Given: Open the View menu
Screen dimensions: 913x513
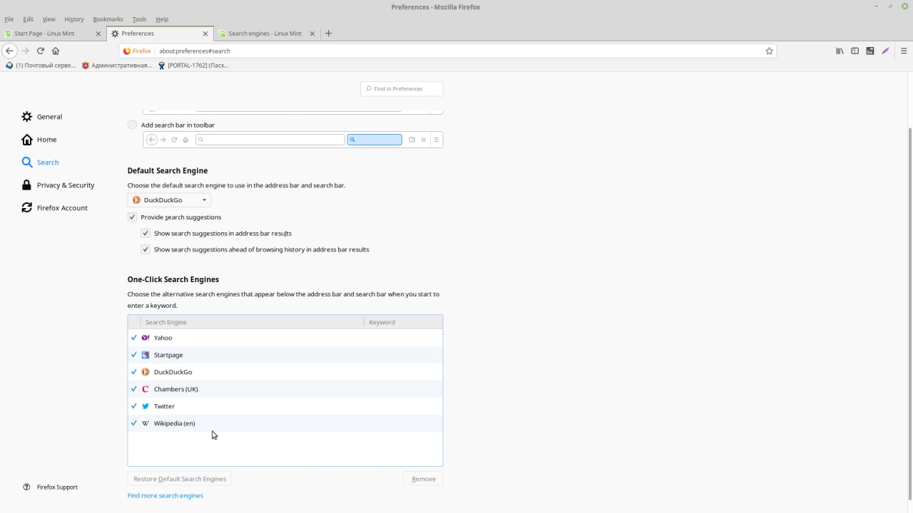Looking at the screenshot, I should pos(49,19).
